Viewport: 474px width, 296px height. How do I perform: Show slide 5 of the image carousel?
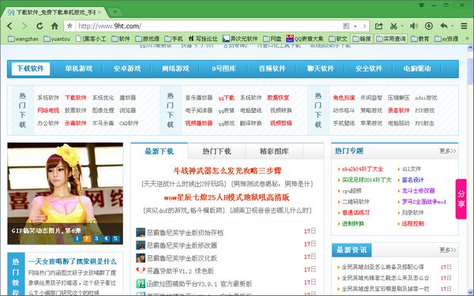pyautogui.click(x=116, y=238)
